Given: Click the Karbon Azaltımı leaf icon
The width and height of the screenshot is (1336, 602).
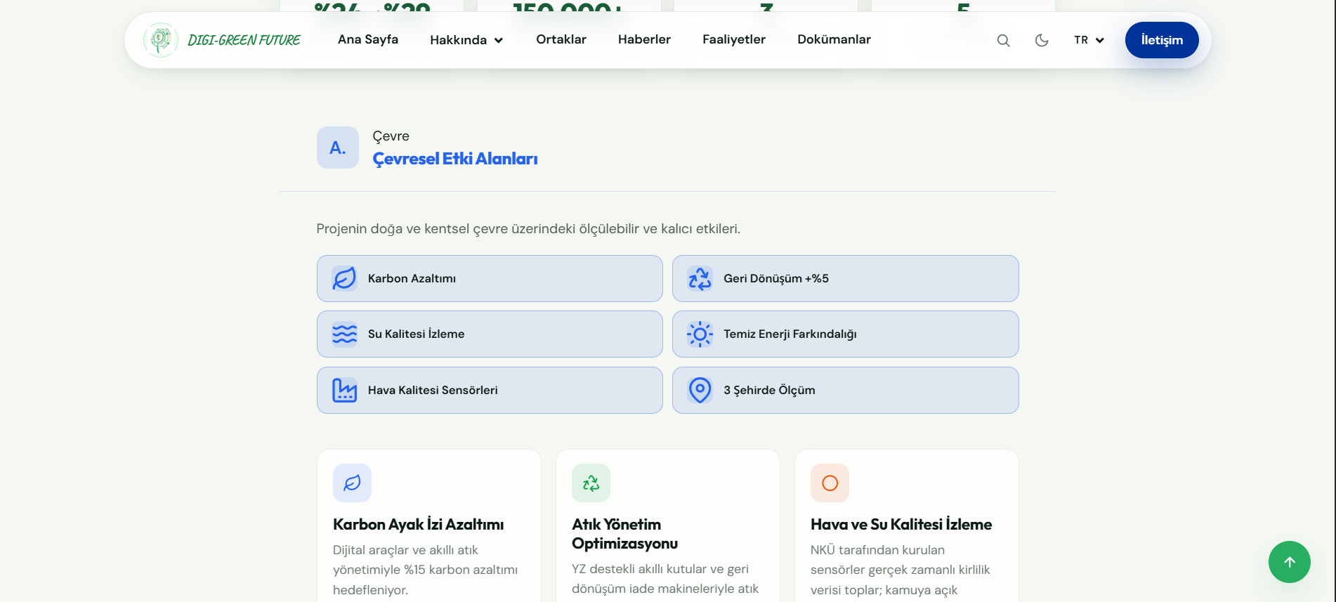Looking at the screenshot, I should (x=344, y=278).
